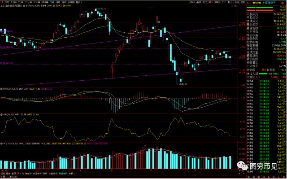Screen dimensions: 287x179
Task: Click the 2646.80 low price label
Action: (x=183, y=84)
